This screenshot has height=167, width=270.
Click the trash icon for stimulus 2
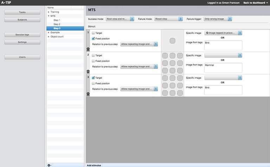(88, 72)
